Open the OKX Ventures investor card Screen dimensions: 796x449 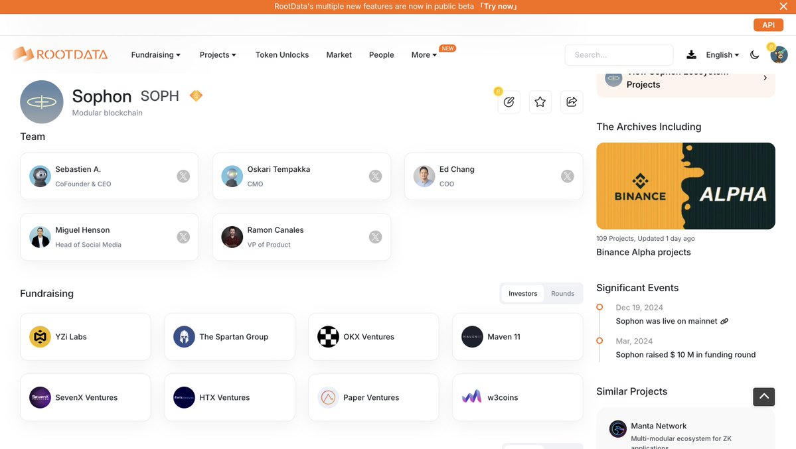374,337
